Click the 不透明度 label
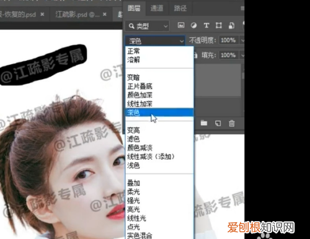 click(202, 40)
